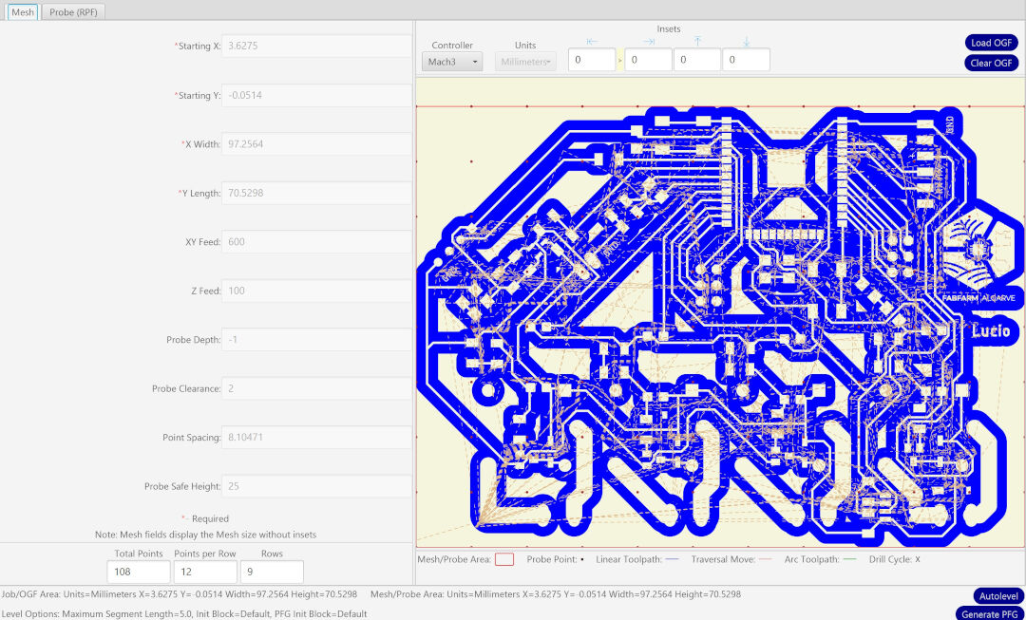Open the Units dropdown showing Millimeters
The image size is (1026, 620).
click(x=525, y=62)
